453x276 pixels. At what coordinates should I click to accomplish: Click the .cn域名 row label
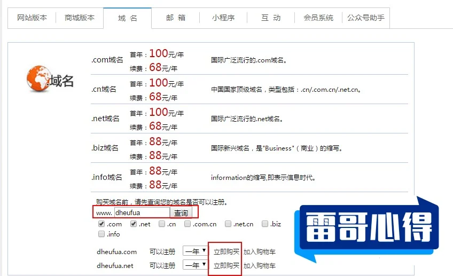[104, 89]
